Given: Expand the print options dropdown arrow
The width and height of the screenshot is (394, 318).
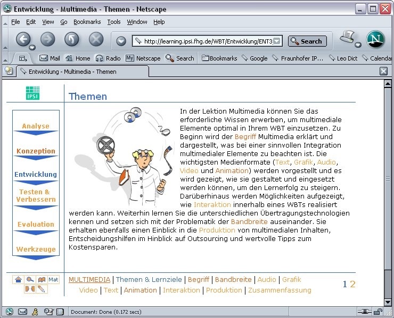Looking at the screenshot, I should pyautogui.click(x=358, y=45).
